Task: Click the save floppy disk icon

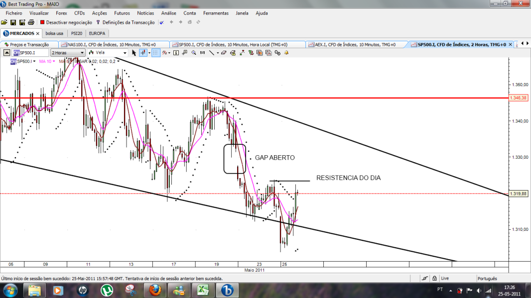Action: click(13, 22)
